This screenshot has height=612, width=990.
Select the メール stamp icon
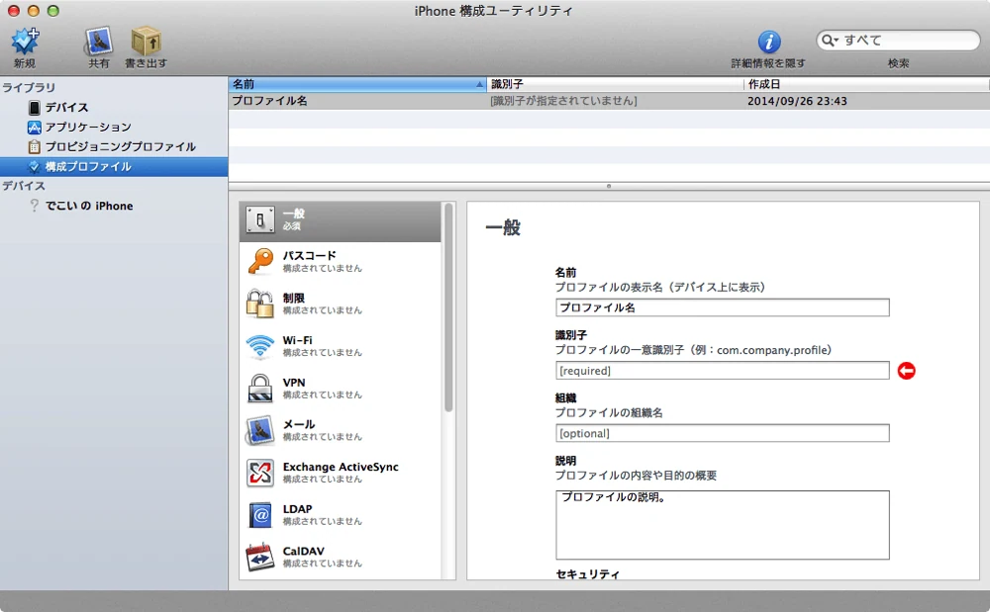pos(260,430)
